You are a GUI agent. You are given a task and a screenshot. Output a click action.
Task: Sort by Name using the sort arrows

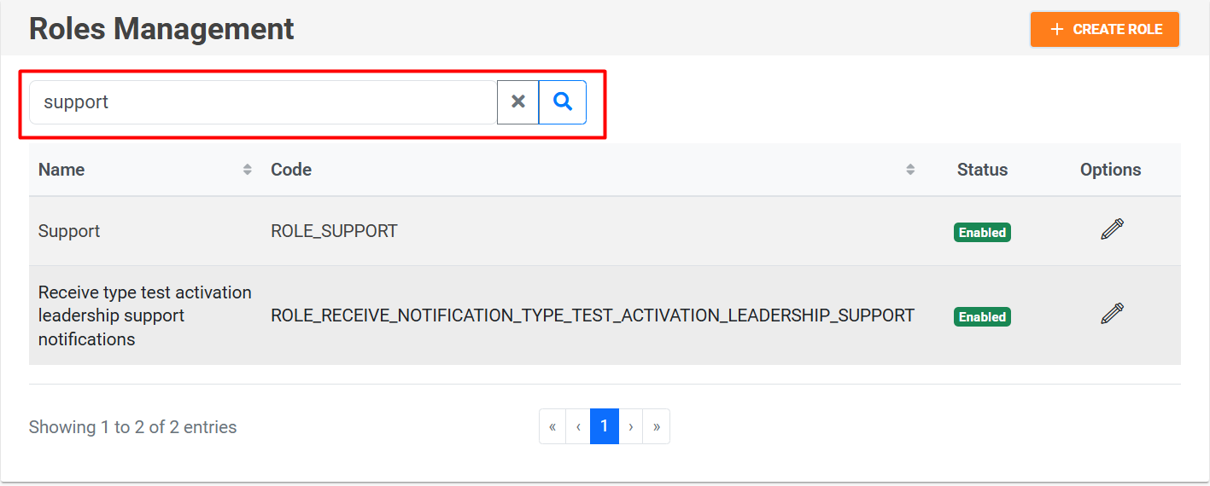[248, 170]
